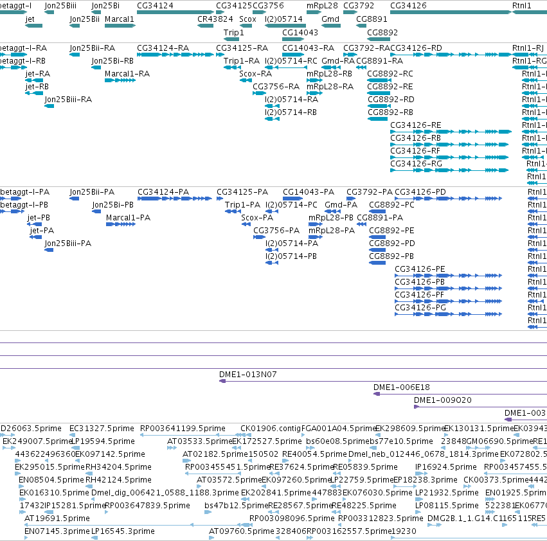Select the Jon25Biii-RA transcript label
This screenshot has width=547, height=541.
[68, 100]
